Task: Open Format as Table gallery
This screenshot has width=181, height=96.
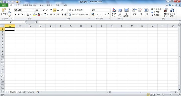Action: (x=120, y=13)
